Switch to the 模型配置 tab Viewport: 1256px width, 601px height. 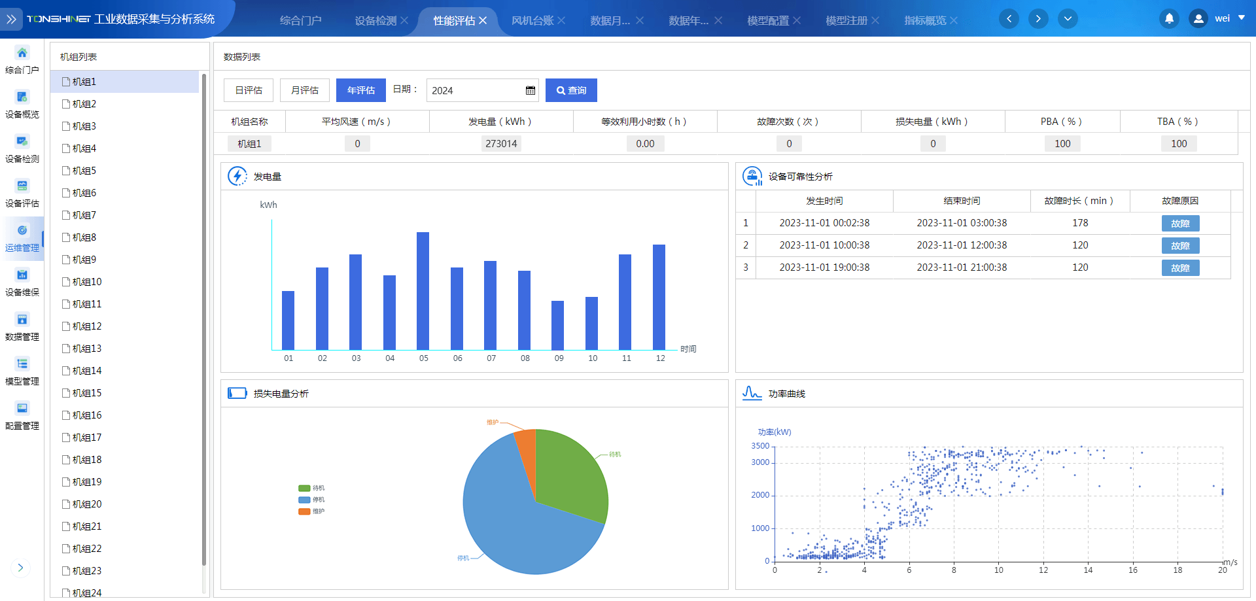[x=767, y=21]
